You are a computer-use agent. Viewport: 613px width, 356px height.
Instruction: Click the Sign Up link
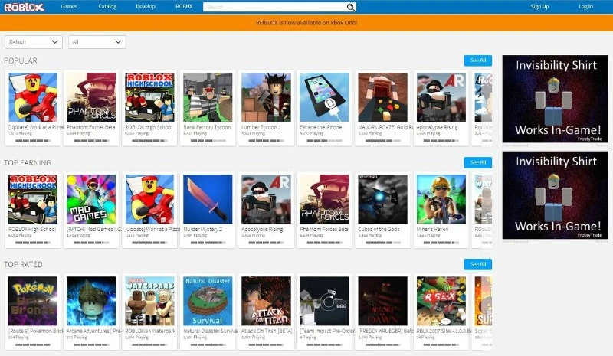click(x=539, y=6)
